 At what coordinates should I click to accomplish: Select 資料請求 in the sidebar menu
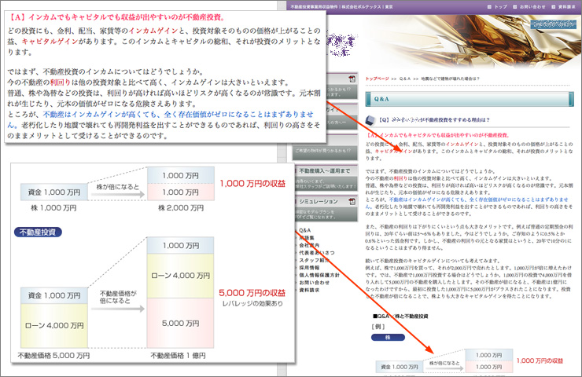pos(309,290)
